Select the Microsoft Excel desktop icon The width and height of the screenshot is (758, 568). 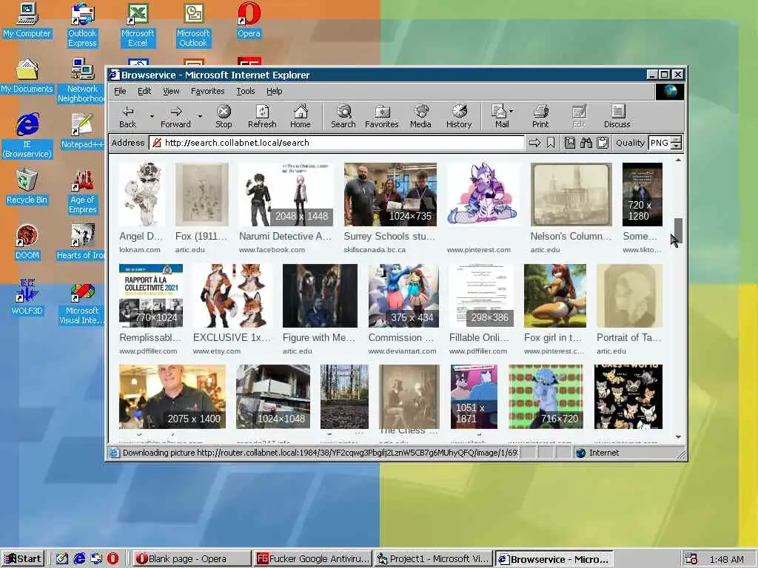tap(138, 25)
